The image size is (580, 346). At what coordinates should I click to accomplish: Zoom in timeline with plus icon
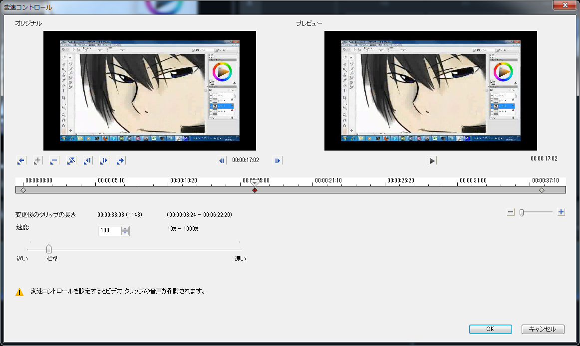tap(561, 212)
